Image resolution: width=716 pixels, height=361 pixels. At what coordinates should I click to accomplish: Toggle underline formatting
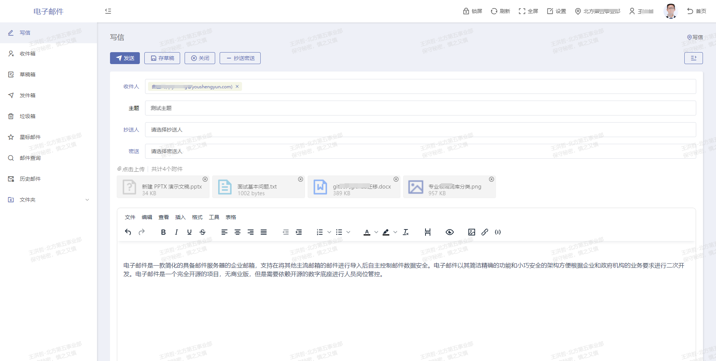tap(189, 232)
